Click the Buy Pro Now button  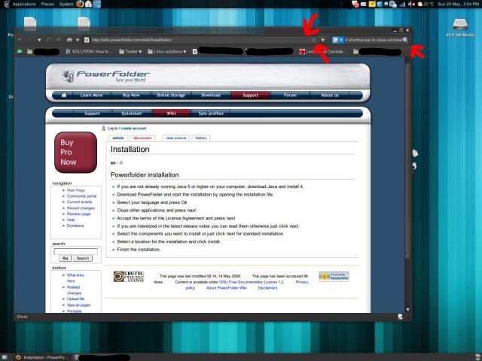pyautogui.click(x=75, y=152)
